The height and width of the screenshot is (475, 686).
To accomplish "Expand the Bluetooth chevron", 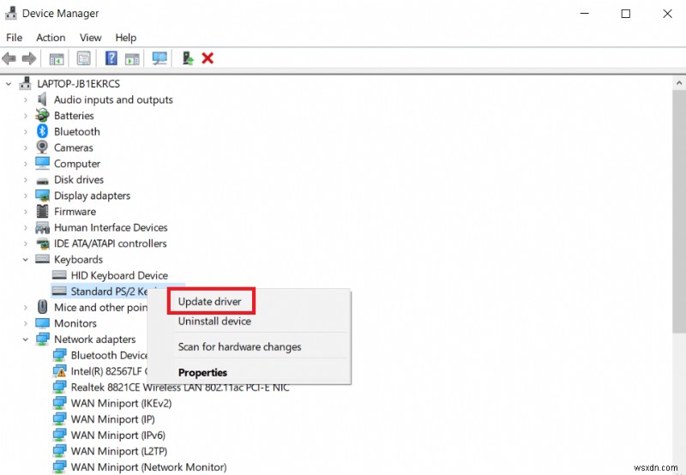I will tap(26, 132).
